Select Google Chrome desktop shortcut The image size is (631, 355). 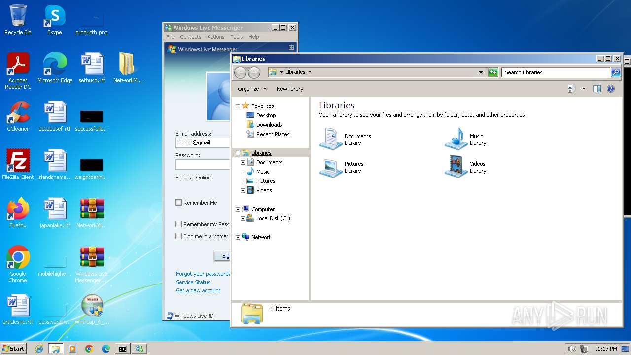click(x=18, y=264)
